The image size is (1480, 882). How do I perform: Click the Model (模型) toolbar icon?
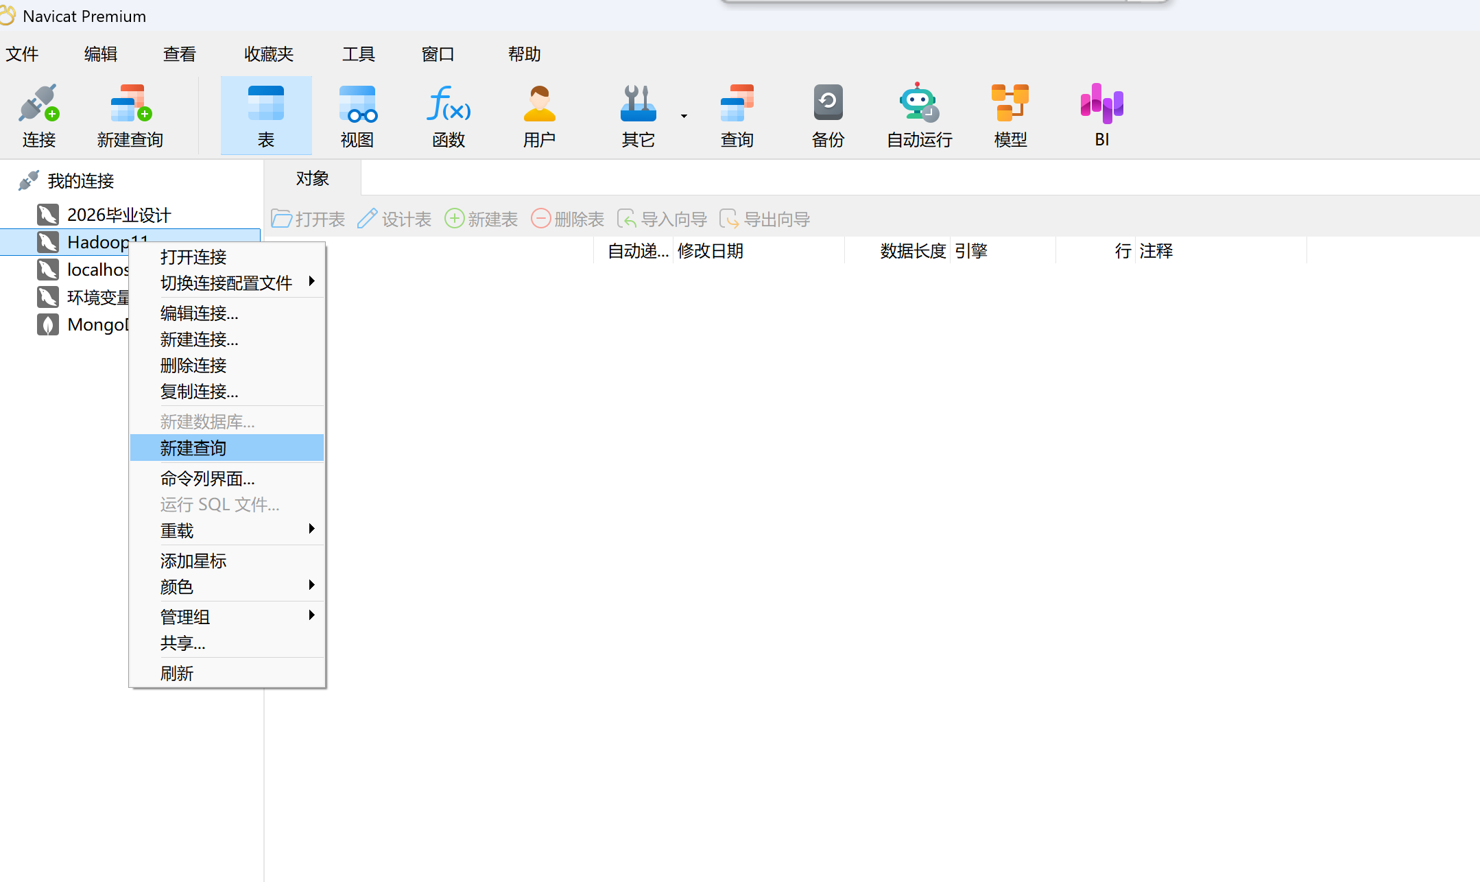coord(1010,104)
